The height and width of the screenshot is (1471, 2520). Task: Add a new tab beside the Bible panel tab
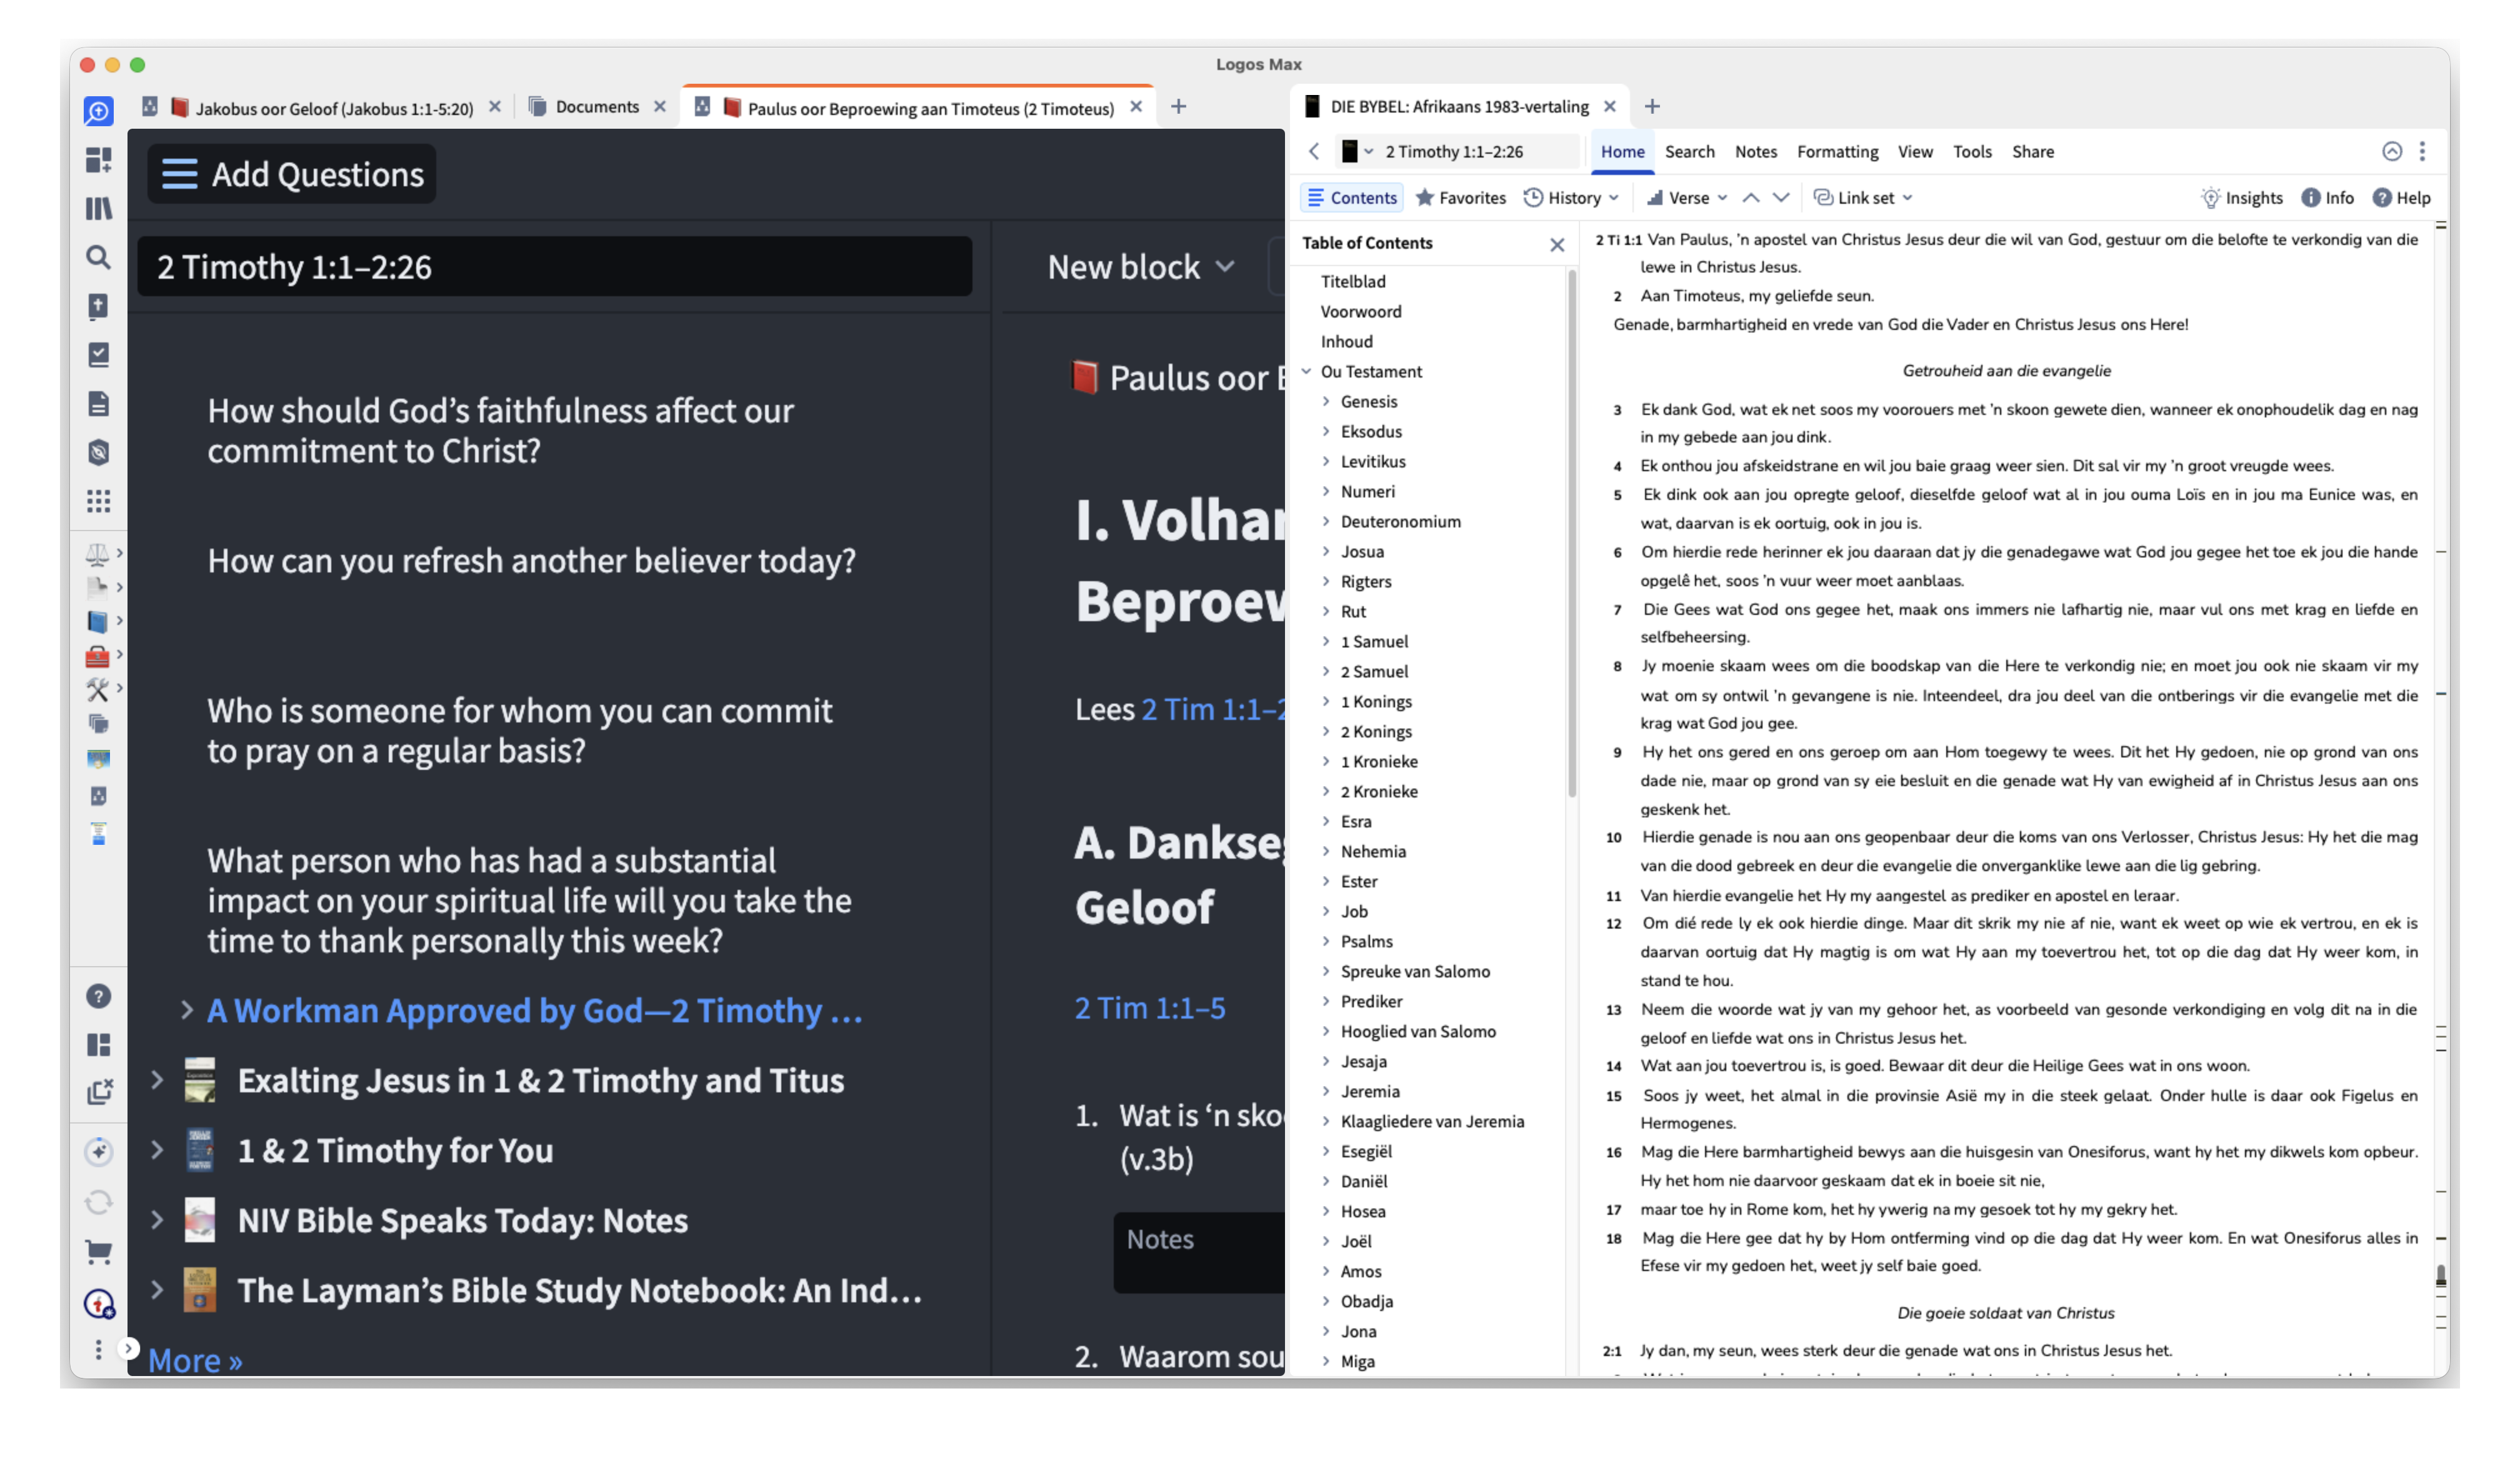(x=1652, y=106)
